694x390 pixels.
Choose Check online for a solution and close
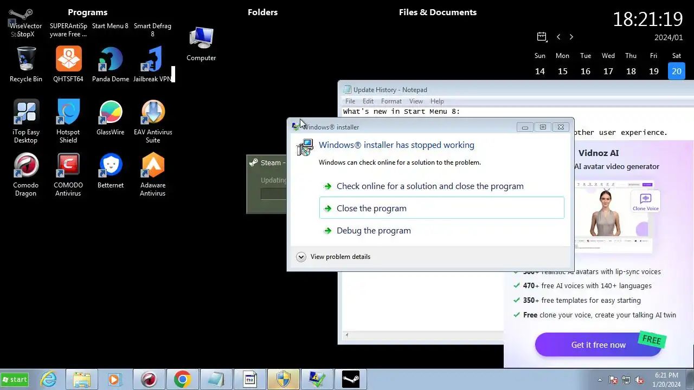coord(442,186)
